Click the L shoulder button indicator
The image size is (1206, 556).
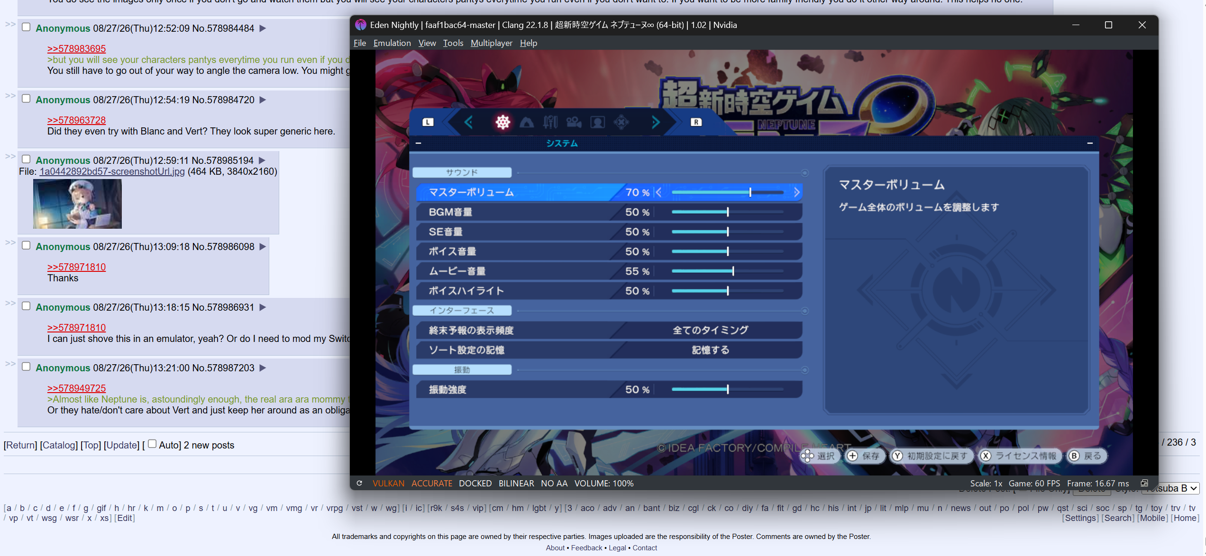pos(428,122)
